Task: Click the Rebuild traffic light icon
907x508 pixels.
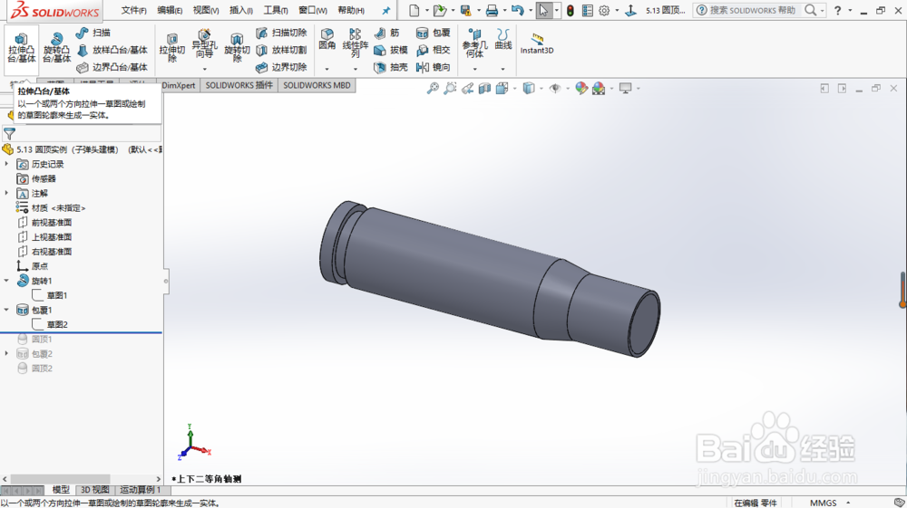Action: coord(571,10)
